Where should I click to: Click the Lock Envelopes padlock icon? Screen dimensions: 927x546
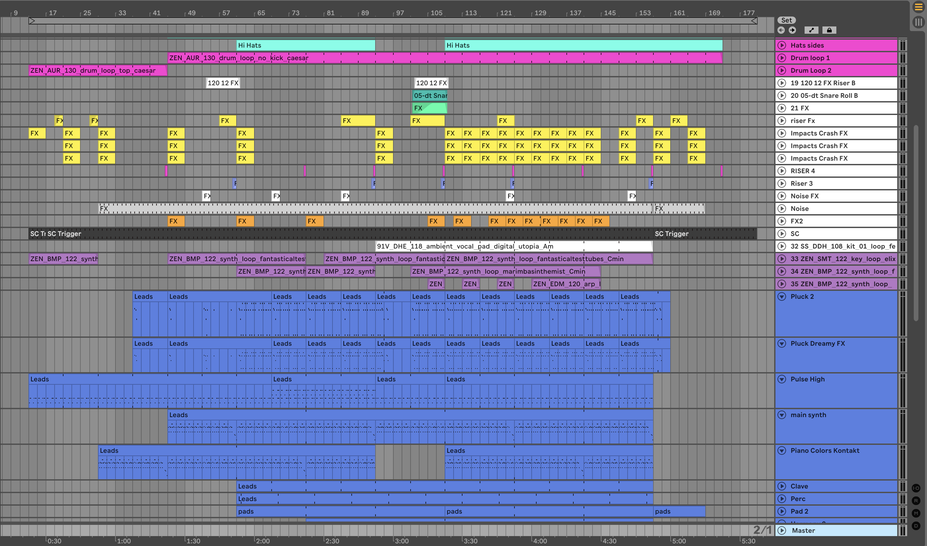pyautogui.click(x=829, y=30)
